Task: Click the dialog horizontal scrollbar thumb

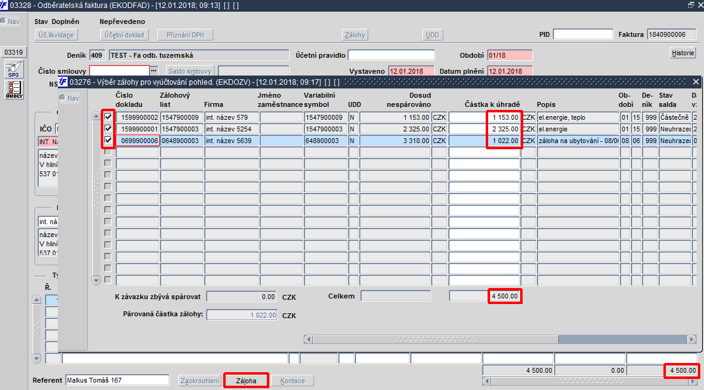Action: tap(435, 340)
